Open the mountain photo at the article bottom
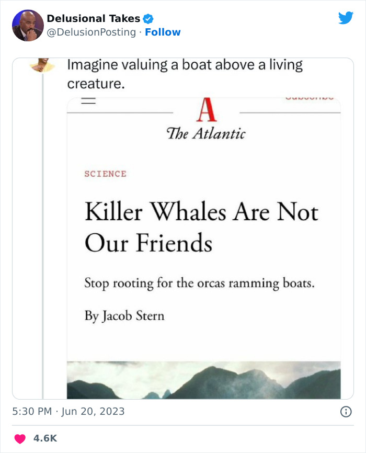 pos(203,380)
